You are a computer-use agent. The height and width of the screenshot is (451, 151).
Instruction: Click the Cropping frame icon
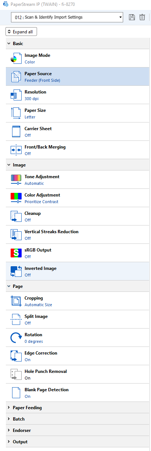(16, 301)
